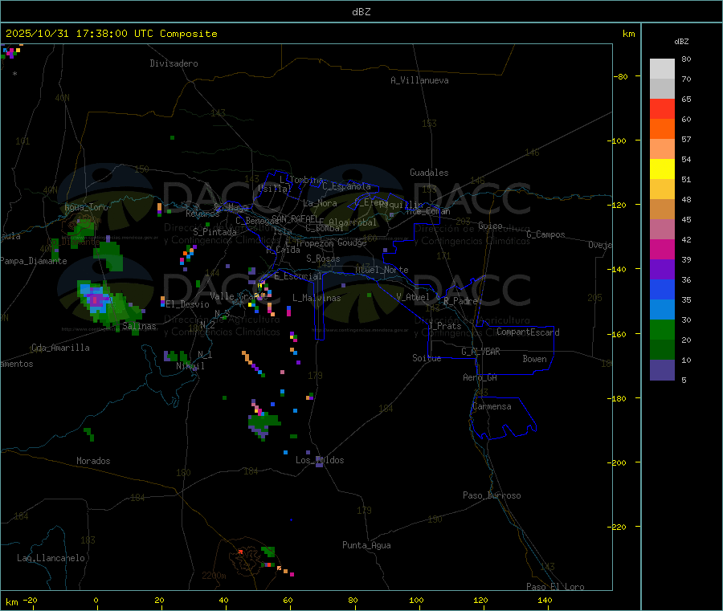Screen dimensions: 723x611
Task: Click the Nihuil map label
Action: click(190, 366)
